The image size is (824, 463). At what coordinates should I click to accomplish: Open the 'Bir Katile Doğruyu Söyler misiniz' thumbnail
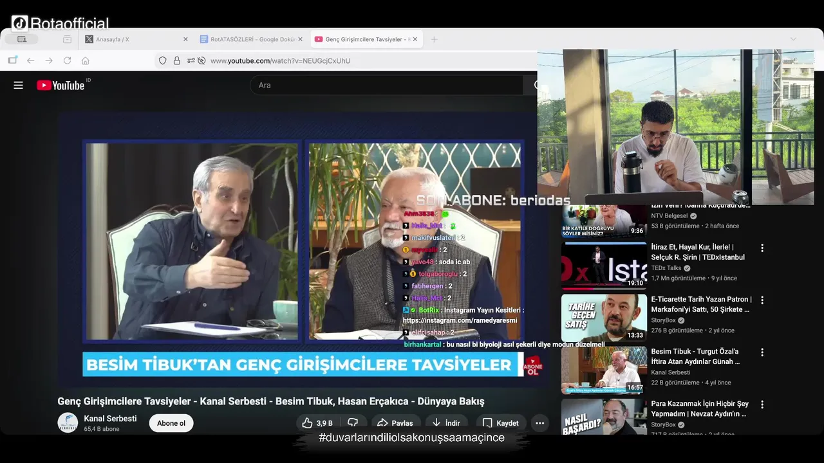pos(604,221)
